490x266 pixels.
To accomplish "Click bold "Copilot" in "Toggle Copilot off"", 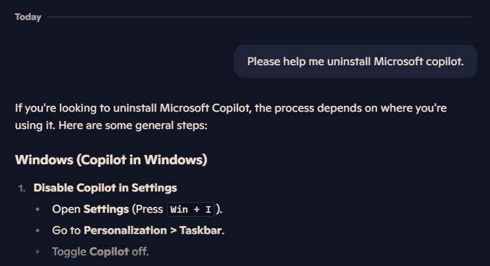I will pyautogui.click(x=109, y=251).
